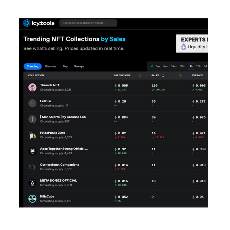Image resolution: width=230 pixels, height=230 pixels.
Task: Click Fatzuki sales count 36
Action: click(x=154, y=101)
